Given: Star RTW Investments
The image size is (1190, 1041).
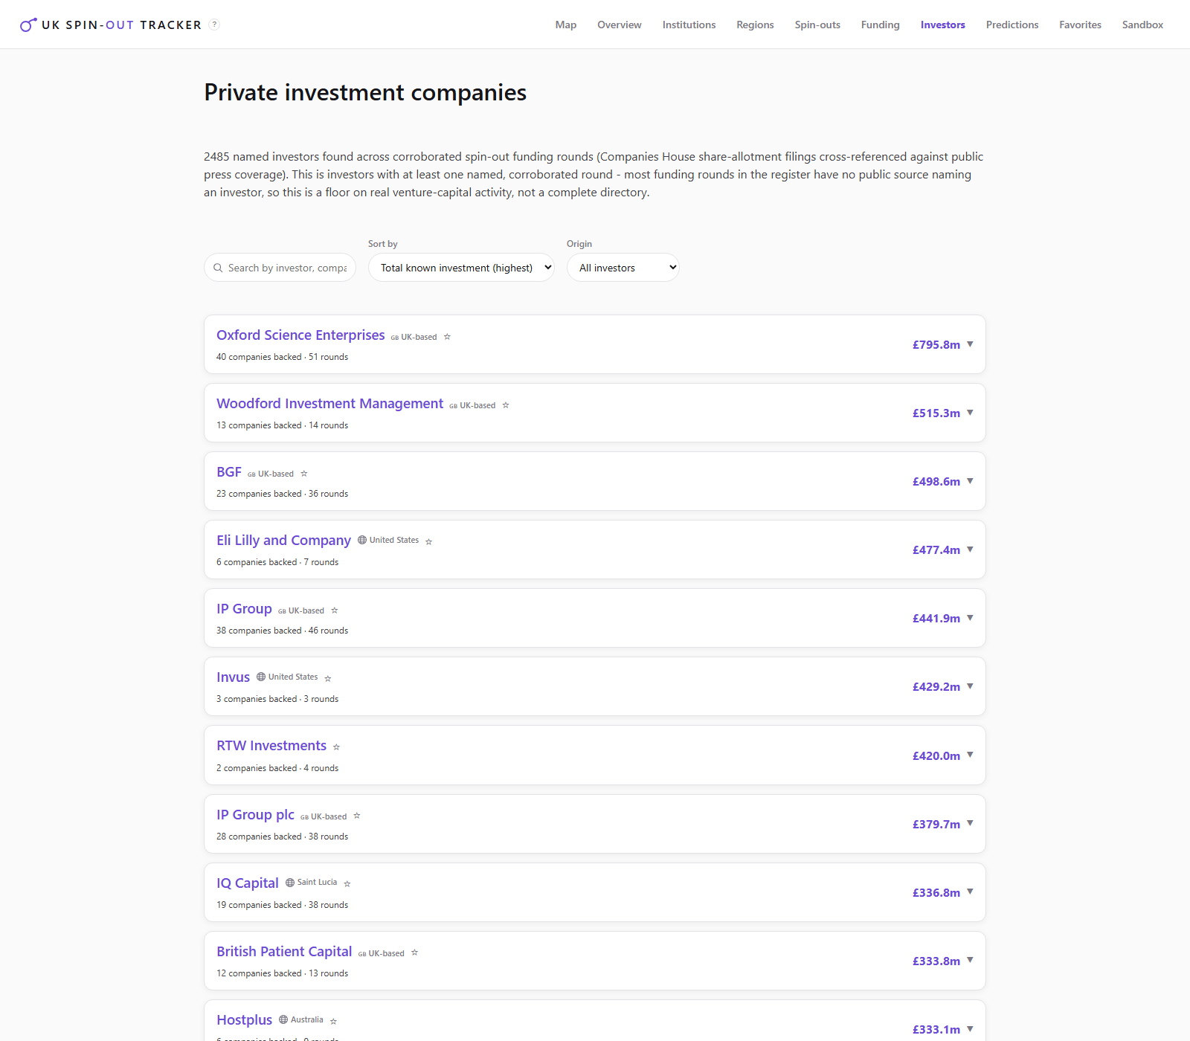Looking at the screenshot, I should click(337, 747).
